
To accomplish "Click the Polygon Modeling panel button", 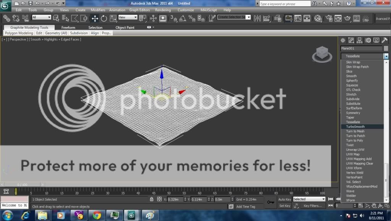I will pyautogui.click(x=19, y=33).
